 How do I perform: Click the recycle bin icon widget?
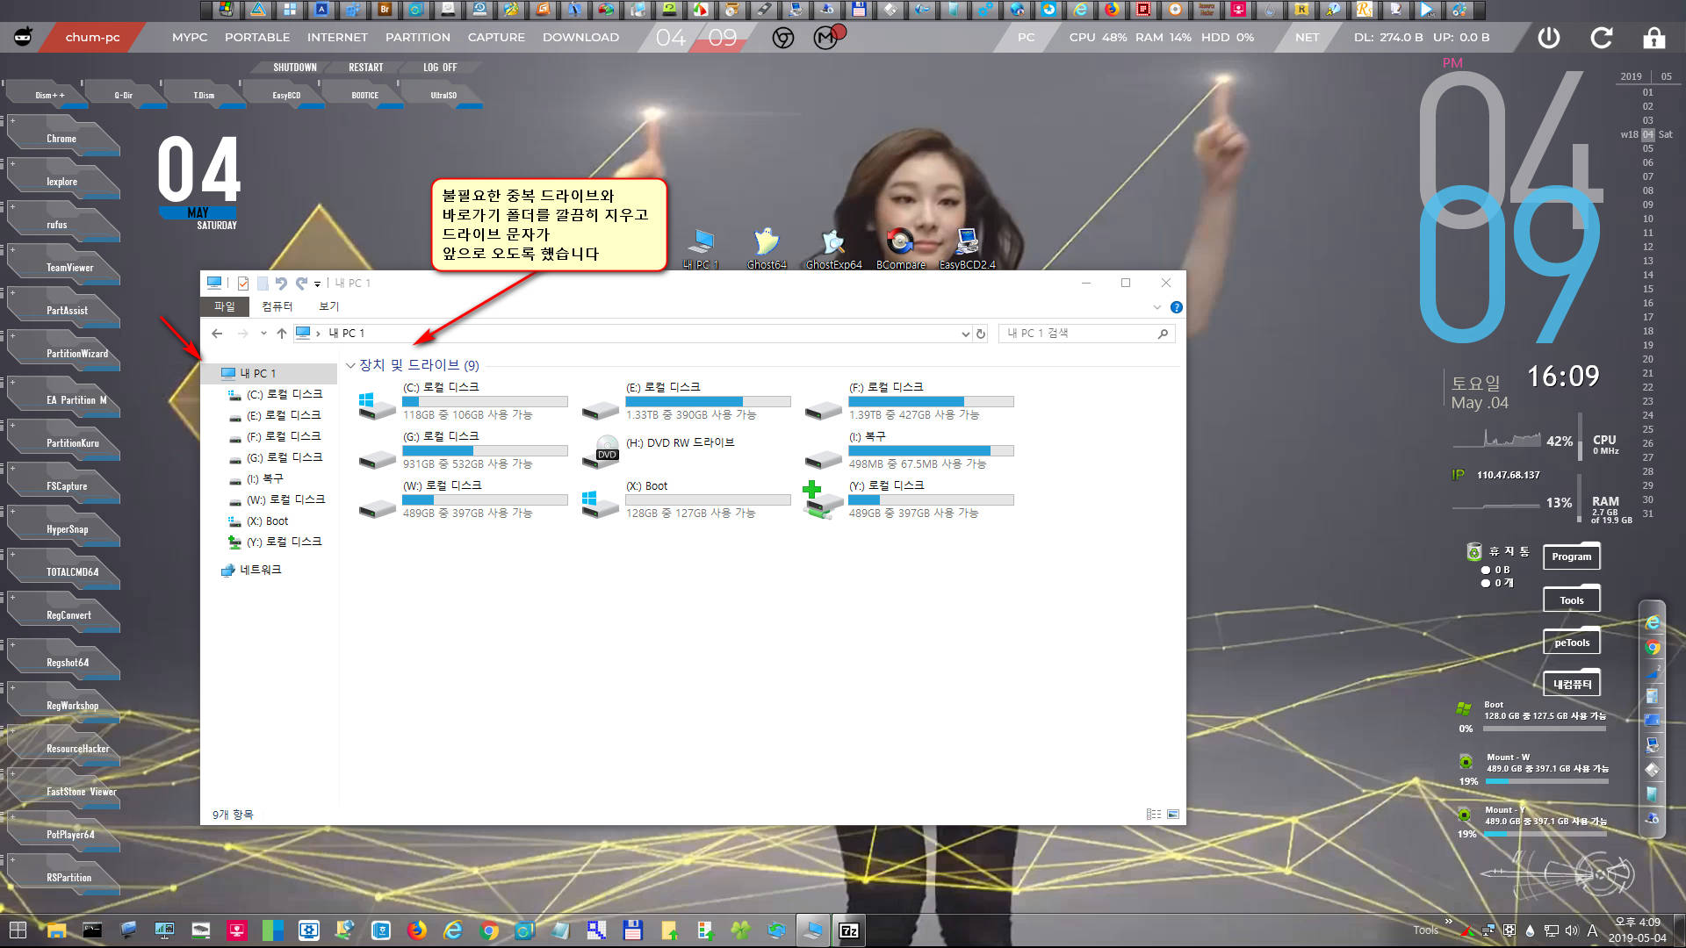coord(1474,551)
